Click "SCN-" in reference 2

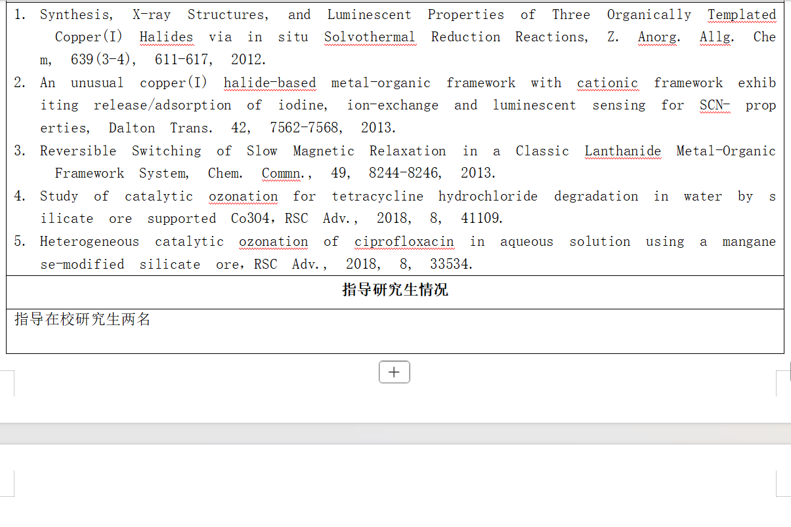715,106
